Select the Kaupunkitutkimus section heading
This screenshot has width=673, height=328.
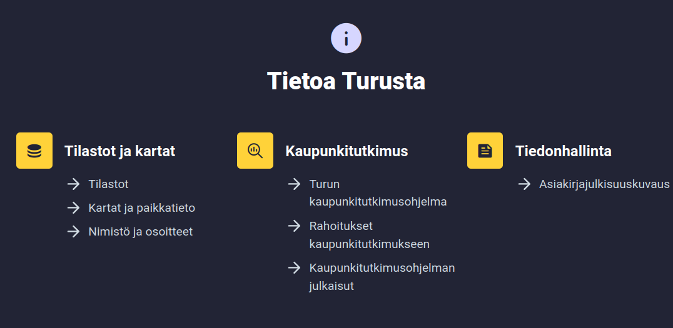pos(347,151)
